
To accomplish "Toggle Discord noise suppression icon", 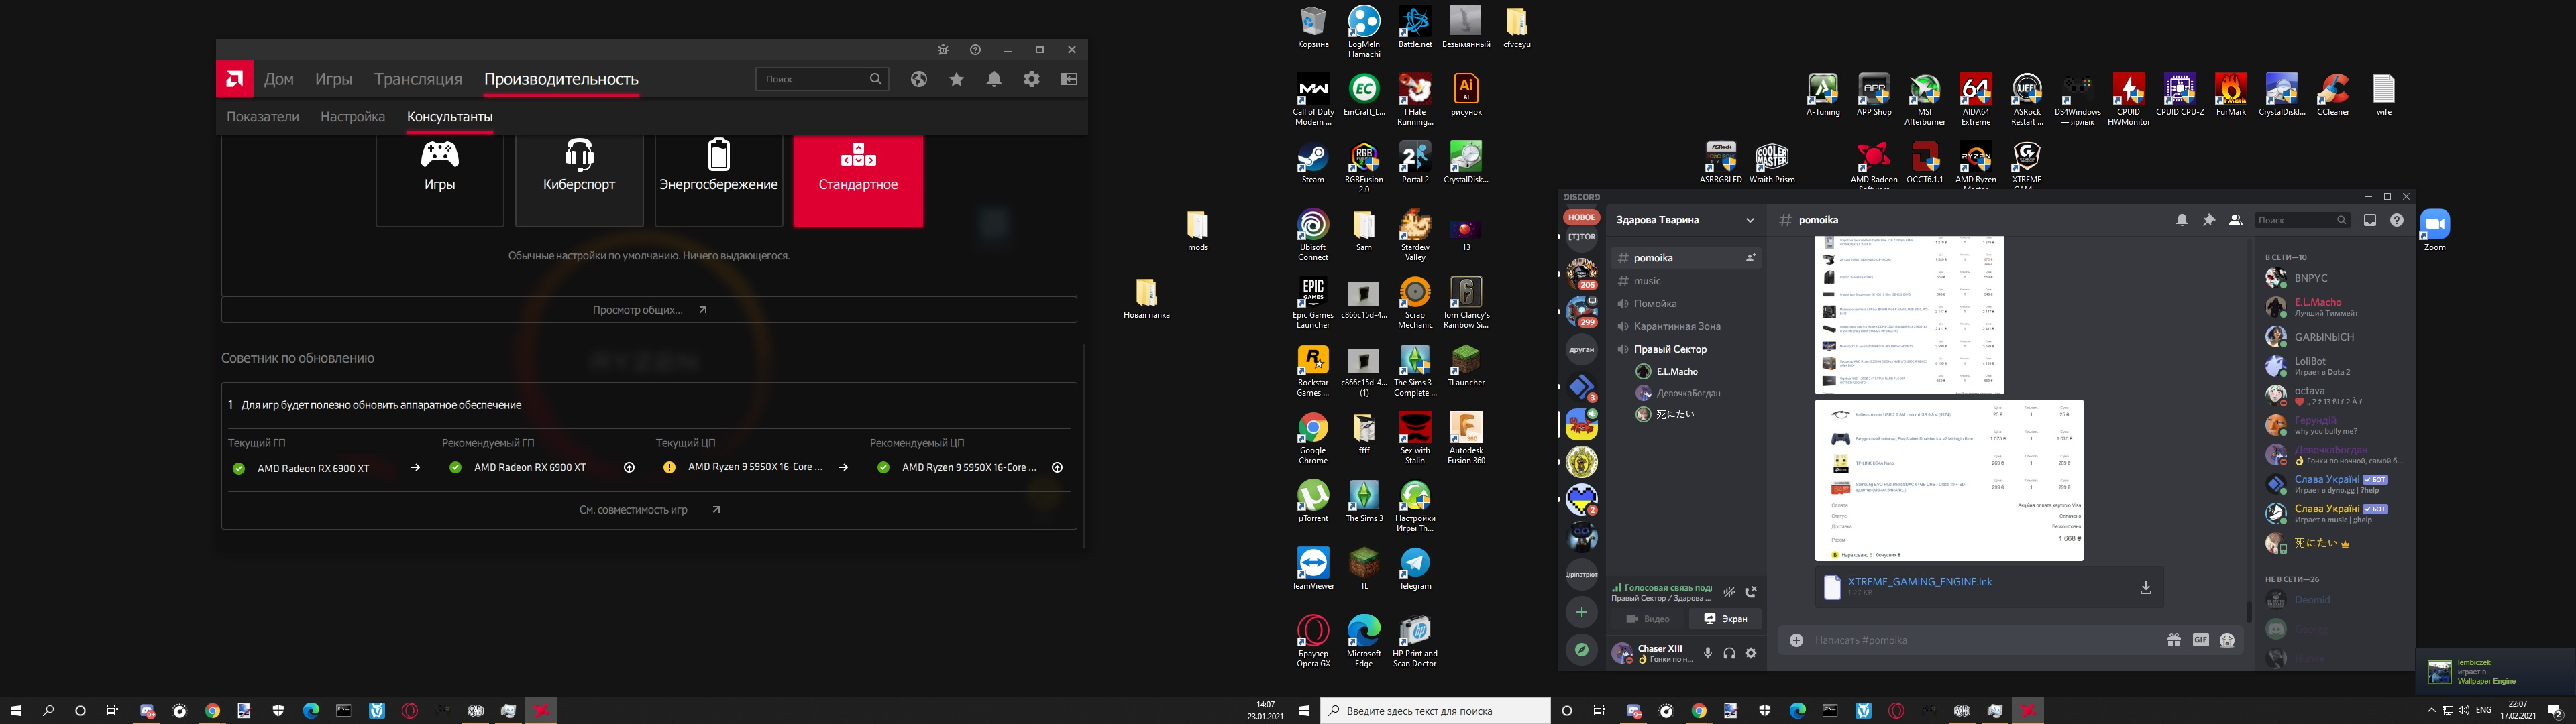I will 1729,592.
